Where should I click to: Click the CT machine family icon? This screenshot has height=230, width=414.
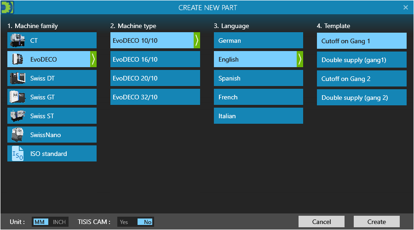click(x=18, y=40)
